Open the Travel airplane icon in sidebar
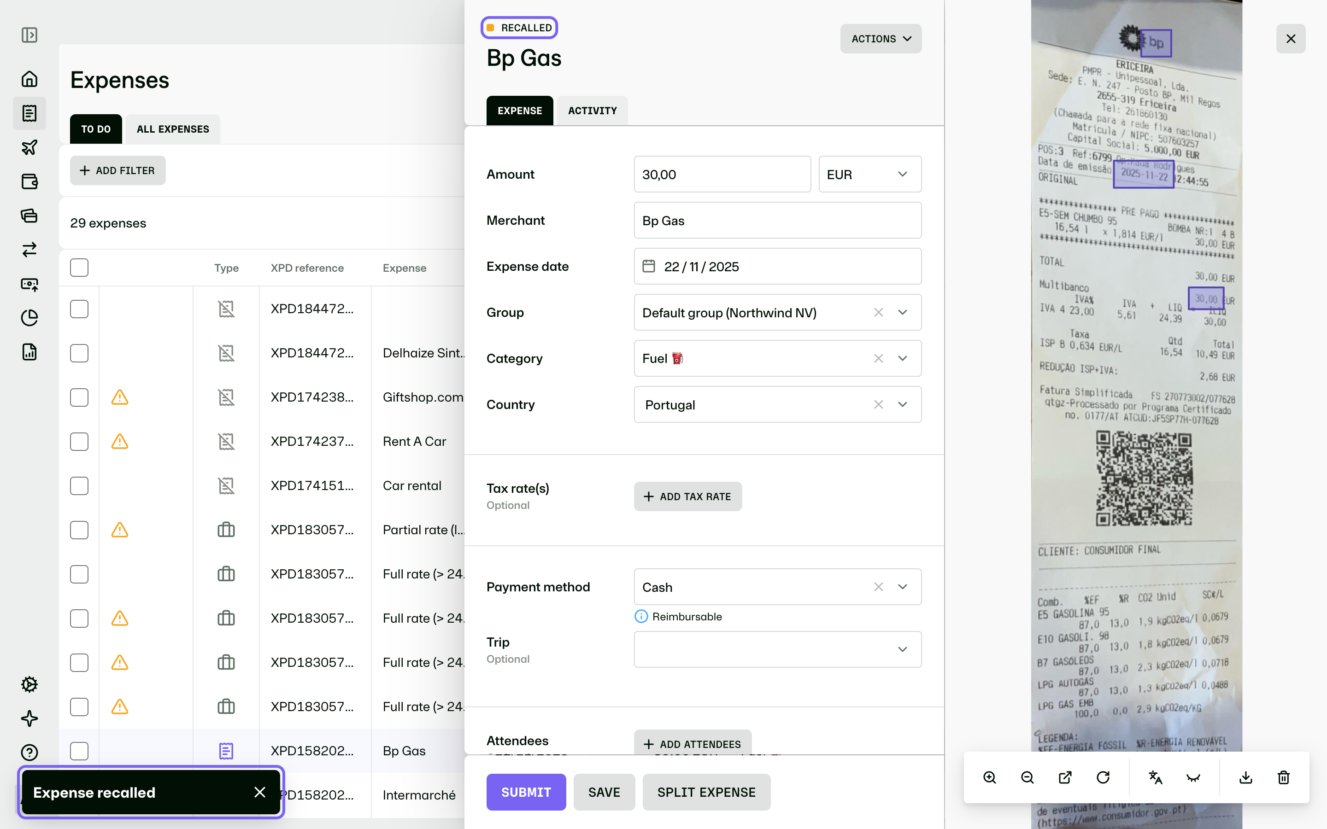This screenshot has height=829, width=1327. (29, 147)
